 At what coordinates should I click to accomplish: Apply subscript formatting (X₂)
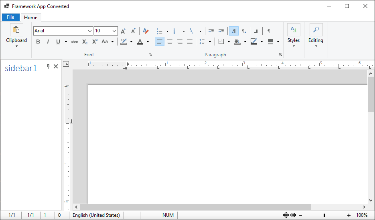click(85, 42)
